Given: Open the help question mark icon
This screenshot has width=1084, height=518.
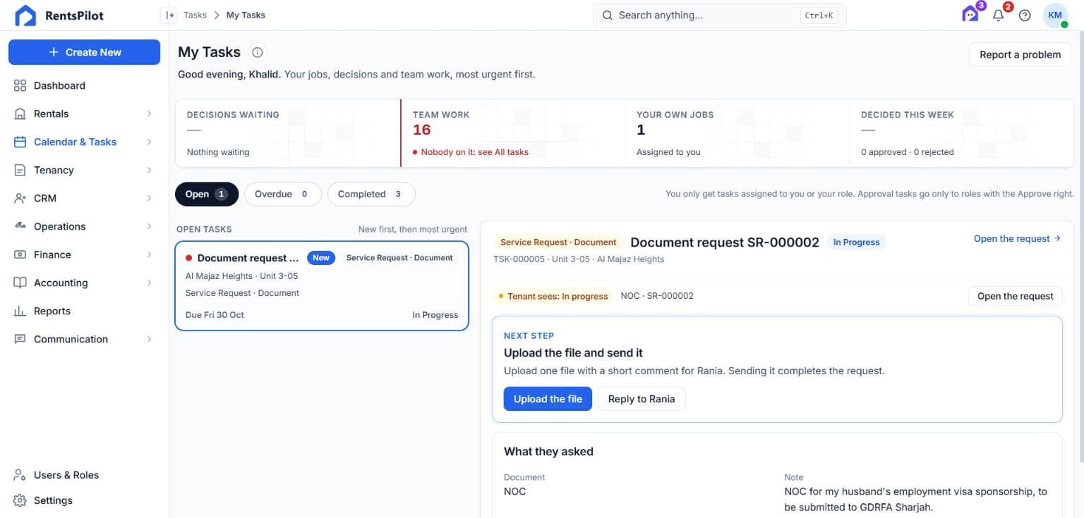Looking at the screenshot, I should [1025, 16].
